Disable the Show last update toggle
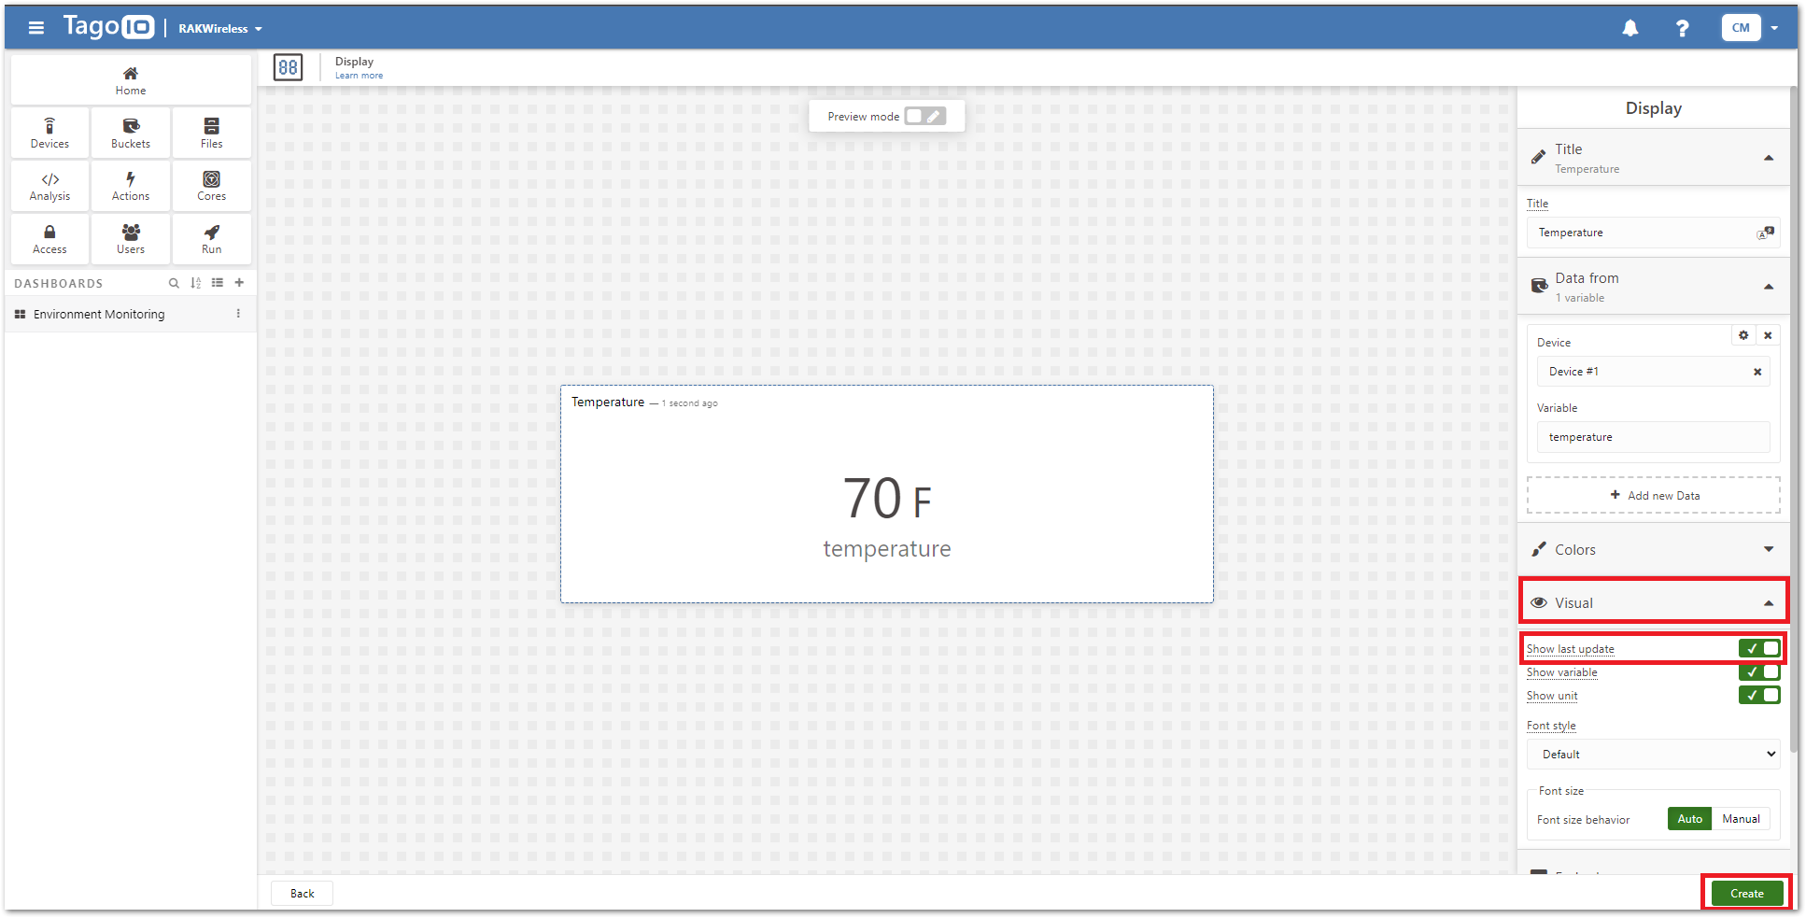The width and height of the screenshot is (1806, 918). click(1758, 648)
